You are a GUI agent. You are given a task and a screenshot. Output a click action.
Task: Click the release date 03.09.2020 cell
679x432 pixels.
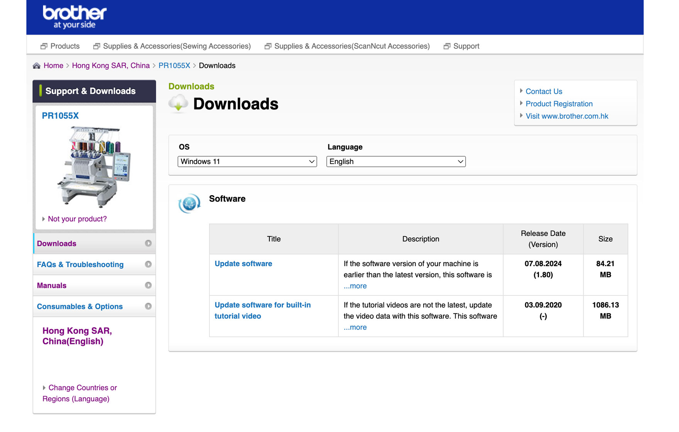point(543,316)
